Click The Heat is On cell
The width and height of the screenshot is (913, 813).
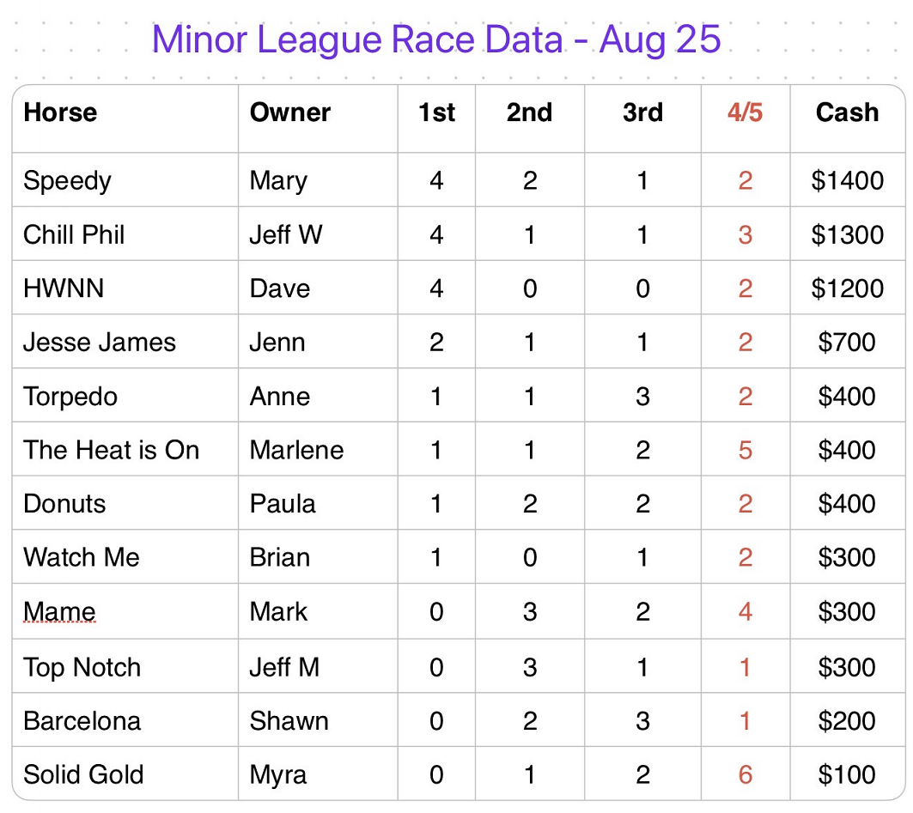point(125,449)
